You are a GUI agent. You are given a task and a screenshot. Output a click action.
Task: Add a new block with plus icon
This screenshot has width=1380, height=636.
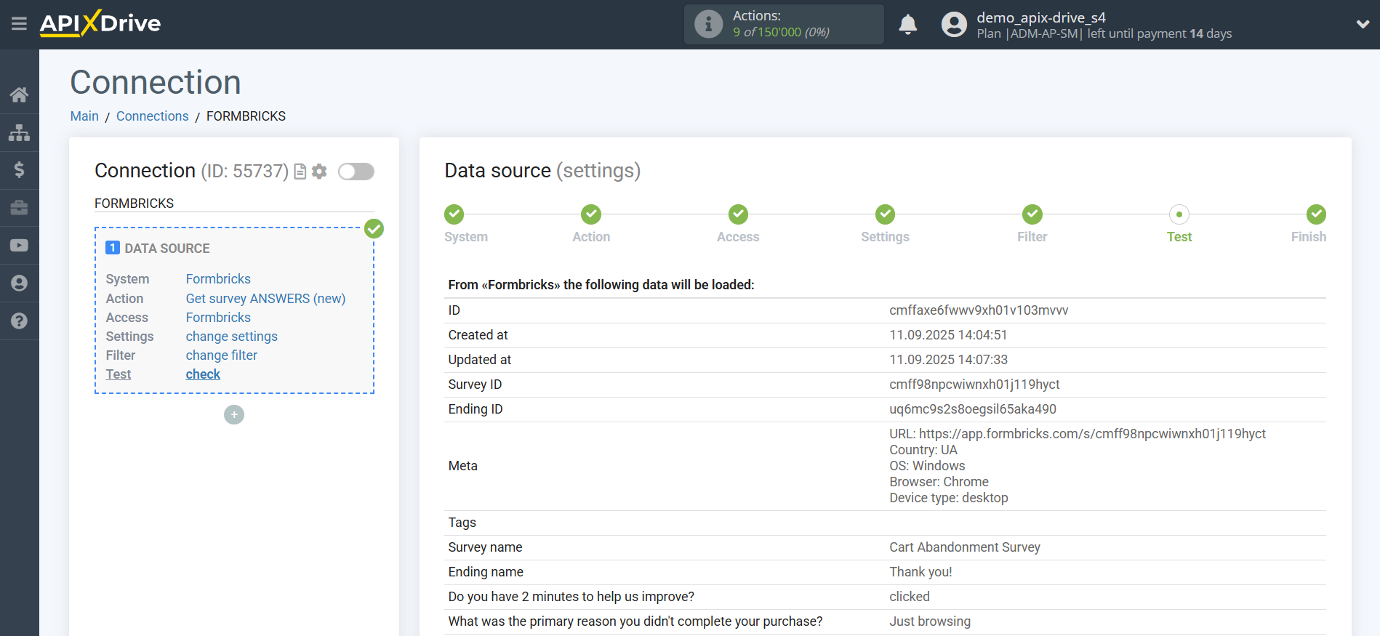point(234,415)
